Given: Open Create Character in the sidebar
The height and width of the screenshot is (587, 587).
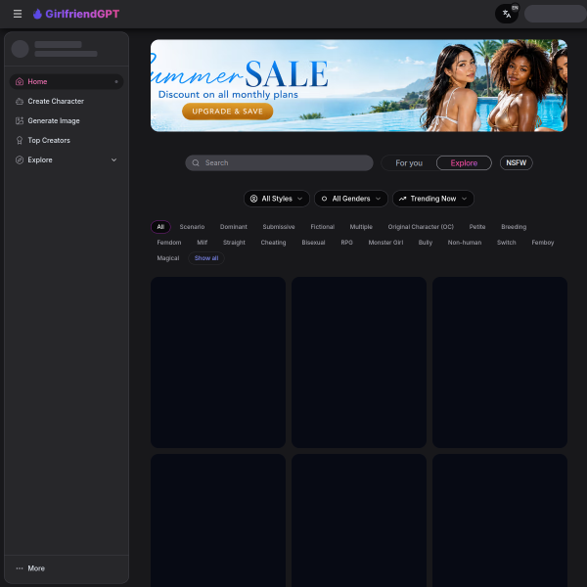Looking at the screenshot, I should (x=67, y=101).
